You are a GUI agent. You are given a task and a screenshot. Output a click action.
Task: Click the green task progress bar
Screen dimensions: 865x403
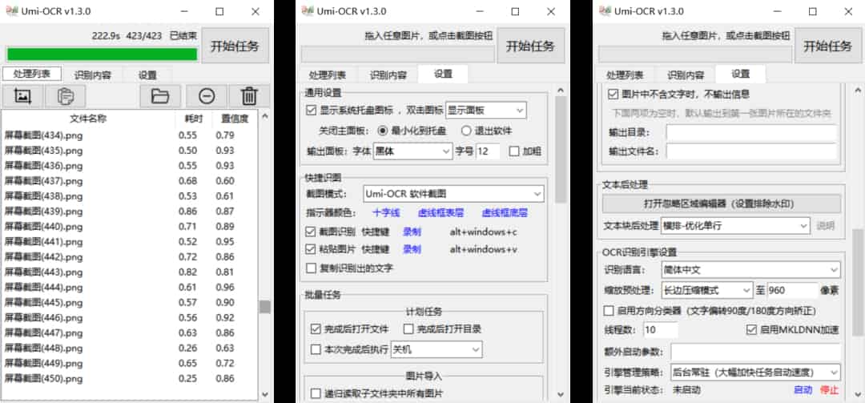click(102, 54)
